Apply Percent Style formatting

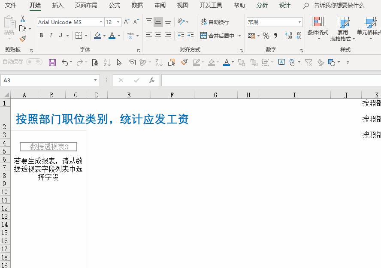point(266,36)
